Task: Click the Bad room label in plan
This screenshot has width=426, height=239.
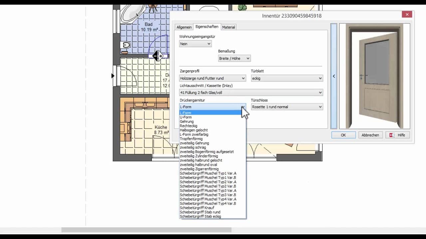Action: [x=148, y=24]
